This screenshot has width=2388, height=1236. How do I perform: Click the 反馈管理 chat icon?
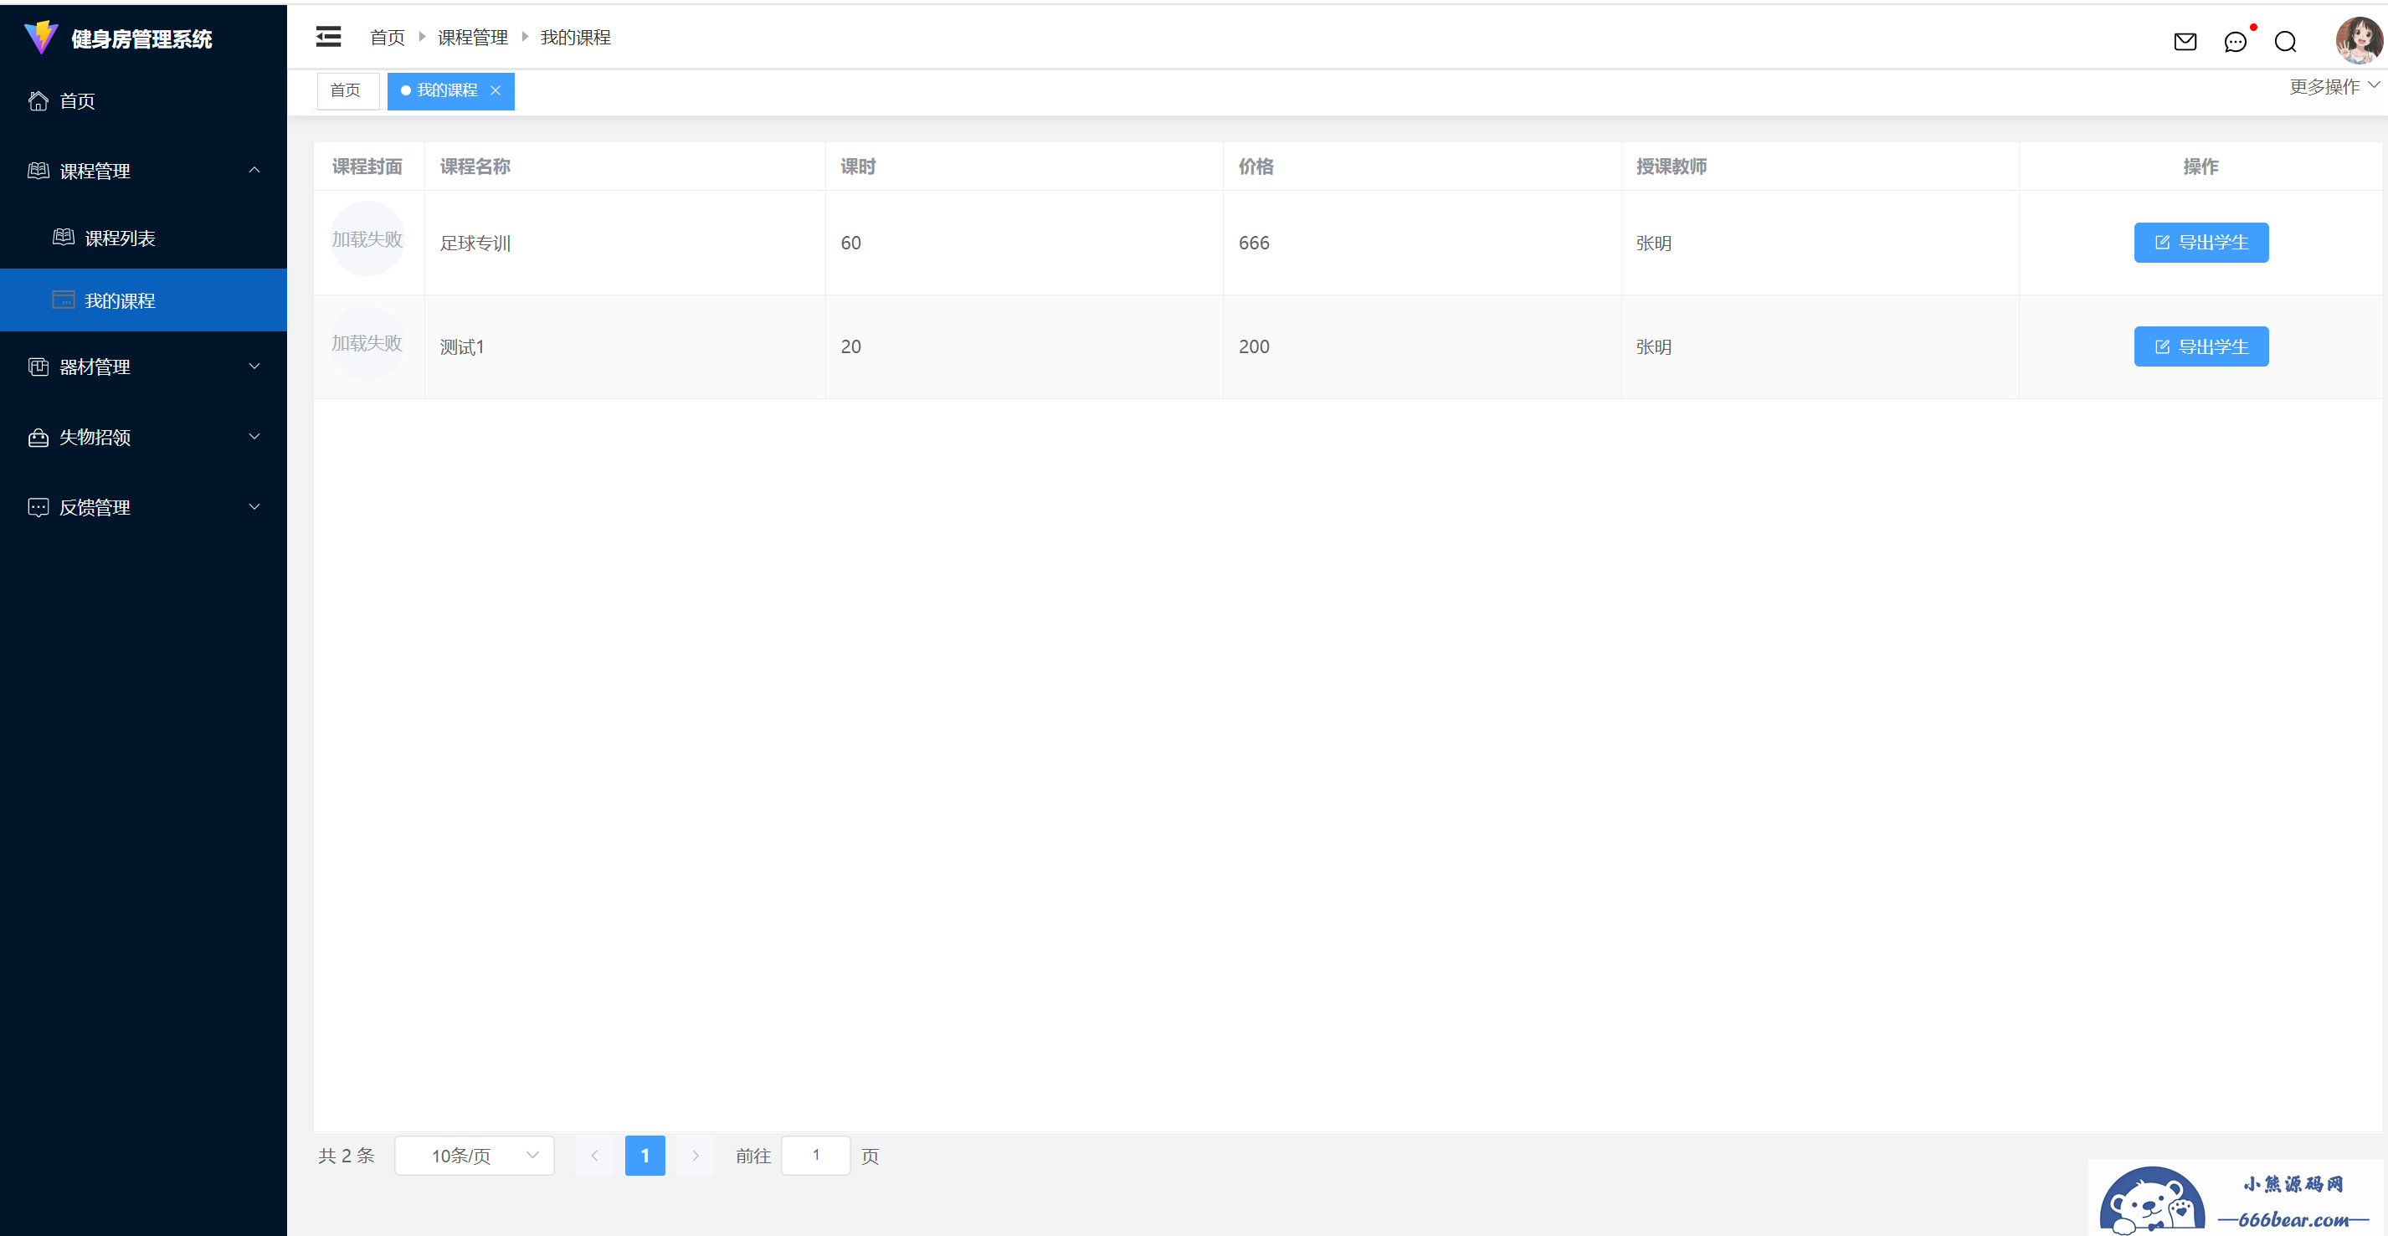point(38,507)
